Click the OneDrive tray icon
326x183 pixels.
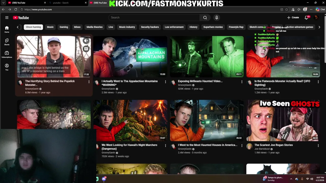click(297, 179)
